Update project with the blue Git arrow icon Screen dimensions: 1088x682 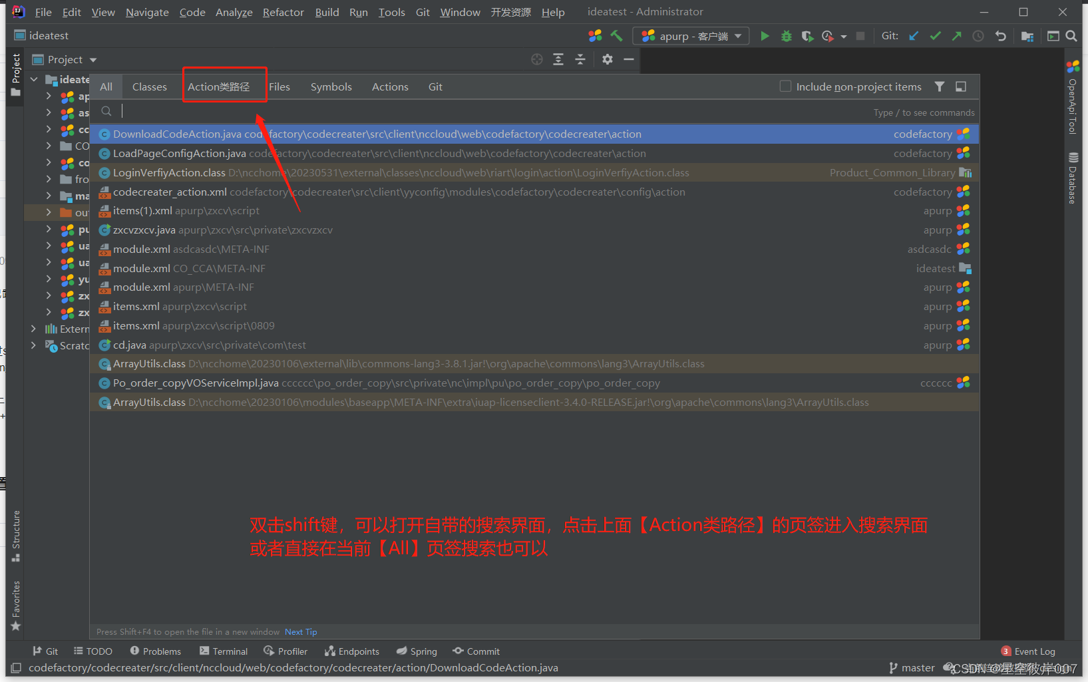coord(914,36)
